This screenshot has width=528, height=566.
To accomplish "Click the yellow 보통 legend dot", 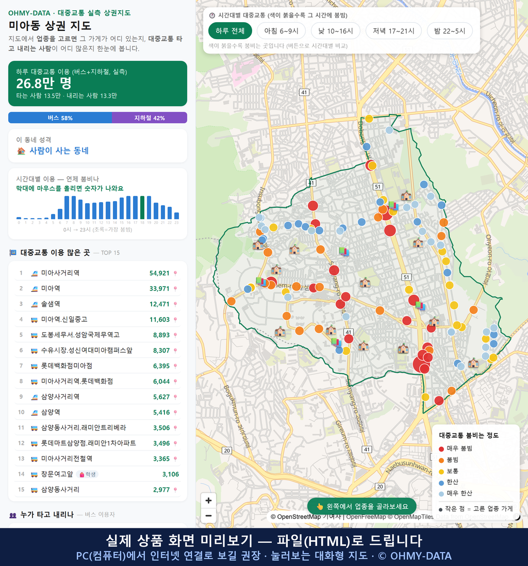I will click(x=441, y=472).
